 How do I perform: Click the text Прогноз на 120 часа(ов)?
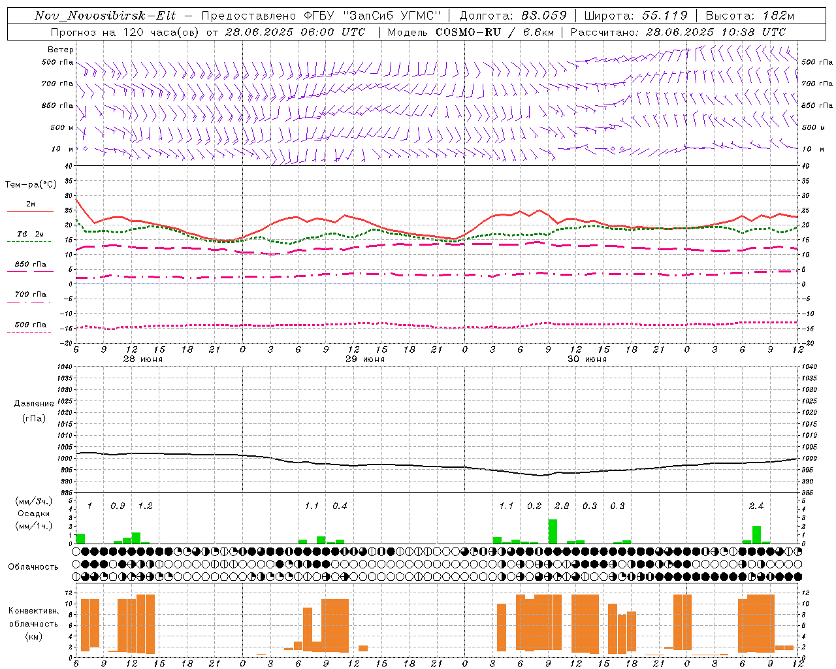(126, 32)
